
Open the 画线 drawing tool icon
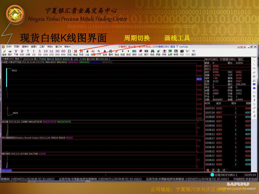[117, 53]
